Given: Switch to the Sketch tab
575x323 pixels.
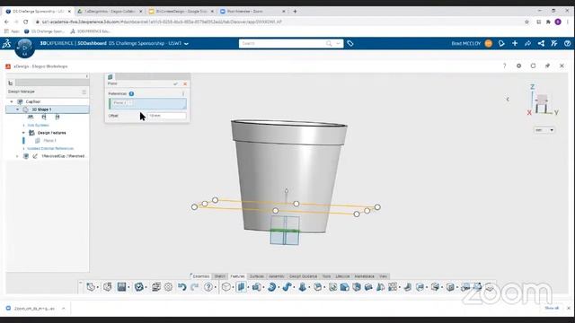Looking at the screenshot, I should (x=219, y=276).
